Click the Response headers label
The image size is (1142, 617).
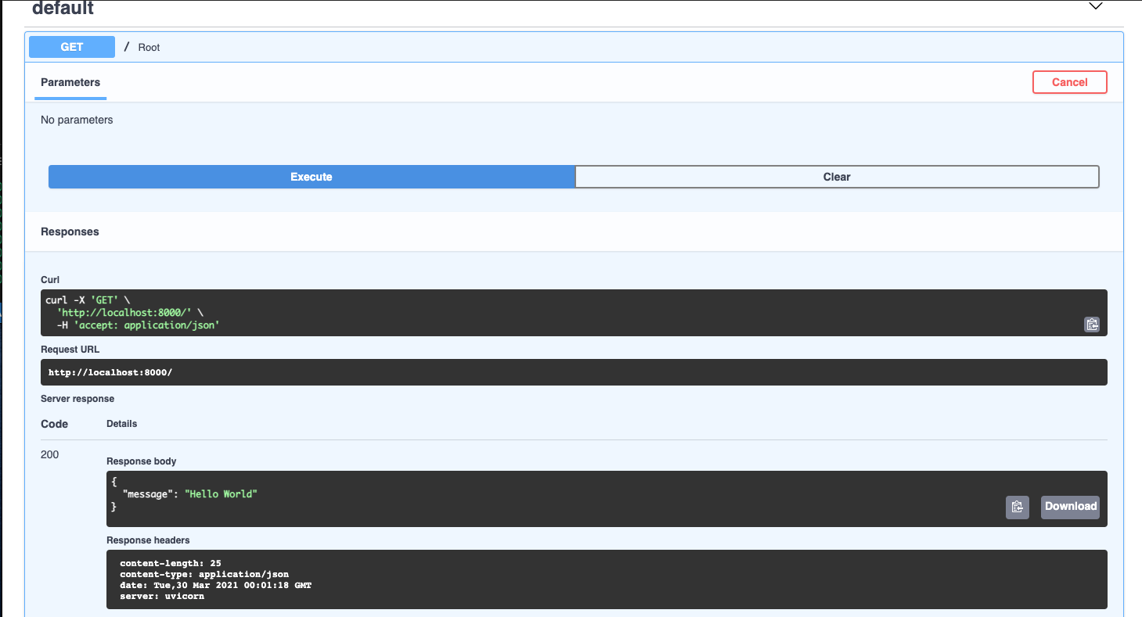point(148,540)
